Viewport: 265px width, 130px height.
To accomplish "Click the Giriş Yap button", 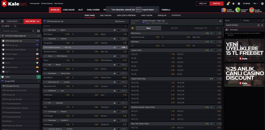I will click(203, 3).
